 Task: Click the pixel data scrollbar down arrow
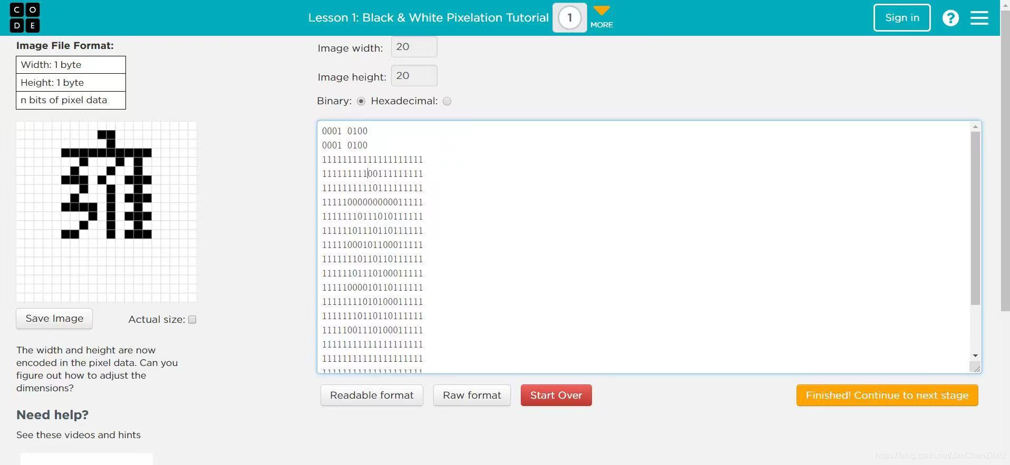pos(975,356)
